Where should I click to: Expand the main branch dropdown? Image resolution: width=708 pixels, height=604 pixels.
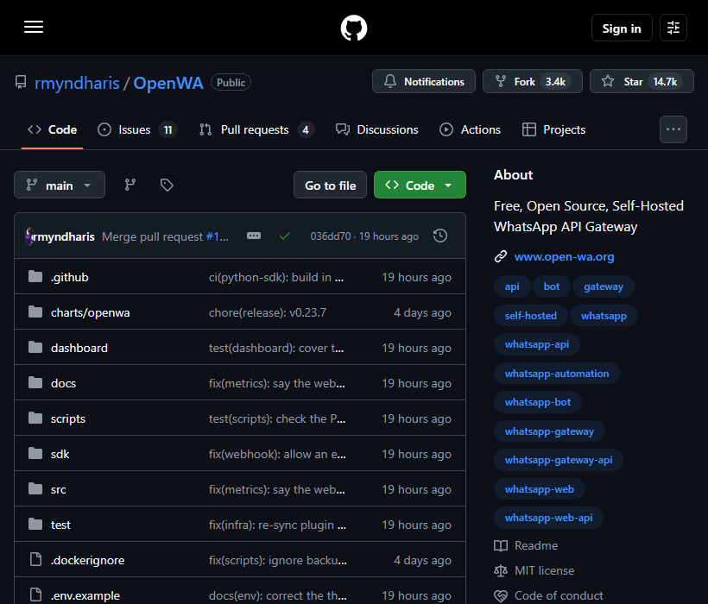pos(60,185)
